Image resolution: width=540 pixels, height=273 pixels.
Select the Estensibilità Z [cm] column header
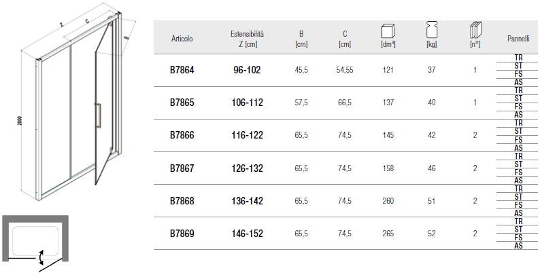tap(248, 38)
